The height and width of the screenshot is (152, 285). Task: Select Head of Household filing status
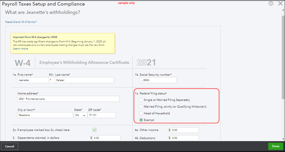141,113
